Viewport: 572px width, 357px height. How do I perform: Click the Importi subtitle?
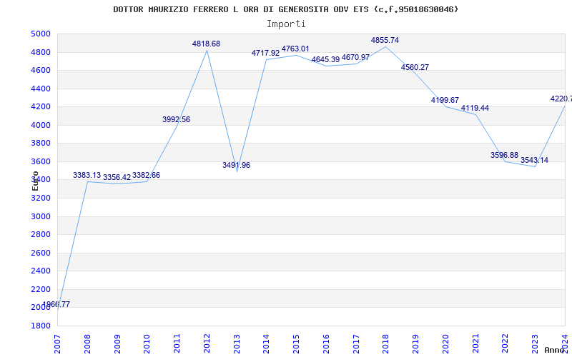(286, 24)
